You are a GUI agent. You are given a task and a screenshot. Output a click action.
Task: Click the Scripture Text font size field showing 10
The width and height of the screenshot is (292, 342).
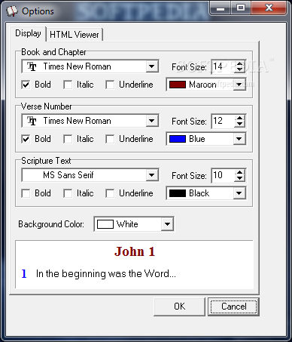224,175
